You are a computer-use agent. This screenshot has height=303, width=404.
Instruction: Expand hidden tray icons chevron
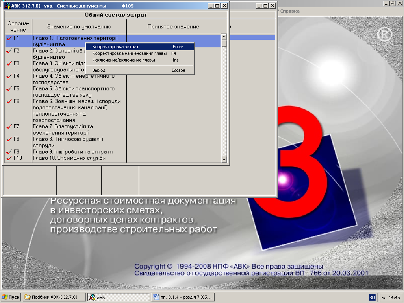pyautogui.click(x=383, y=297)
